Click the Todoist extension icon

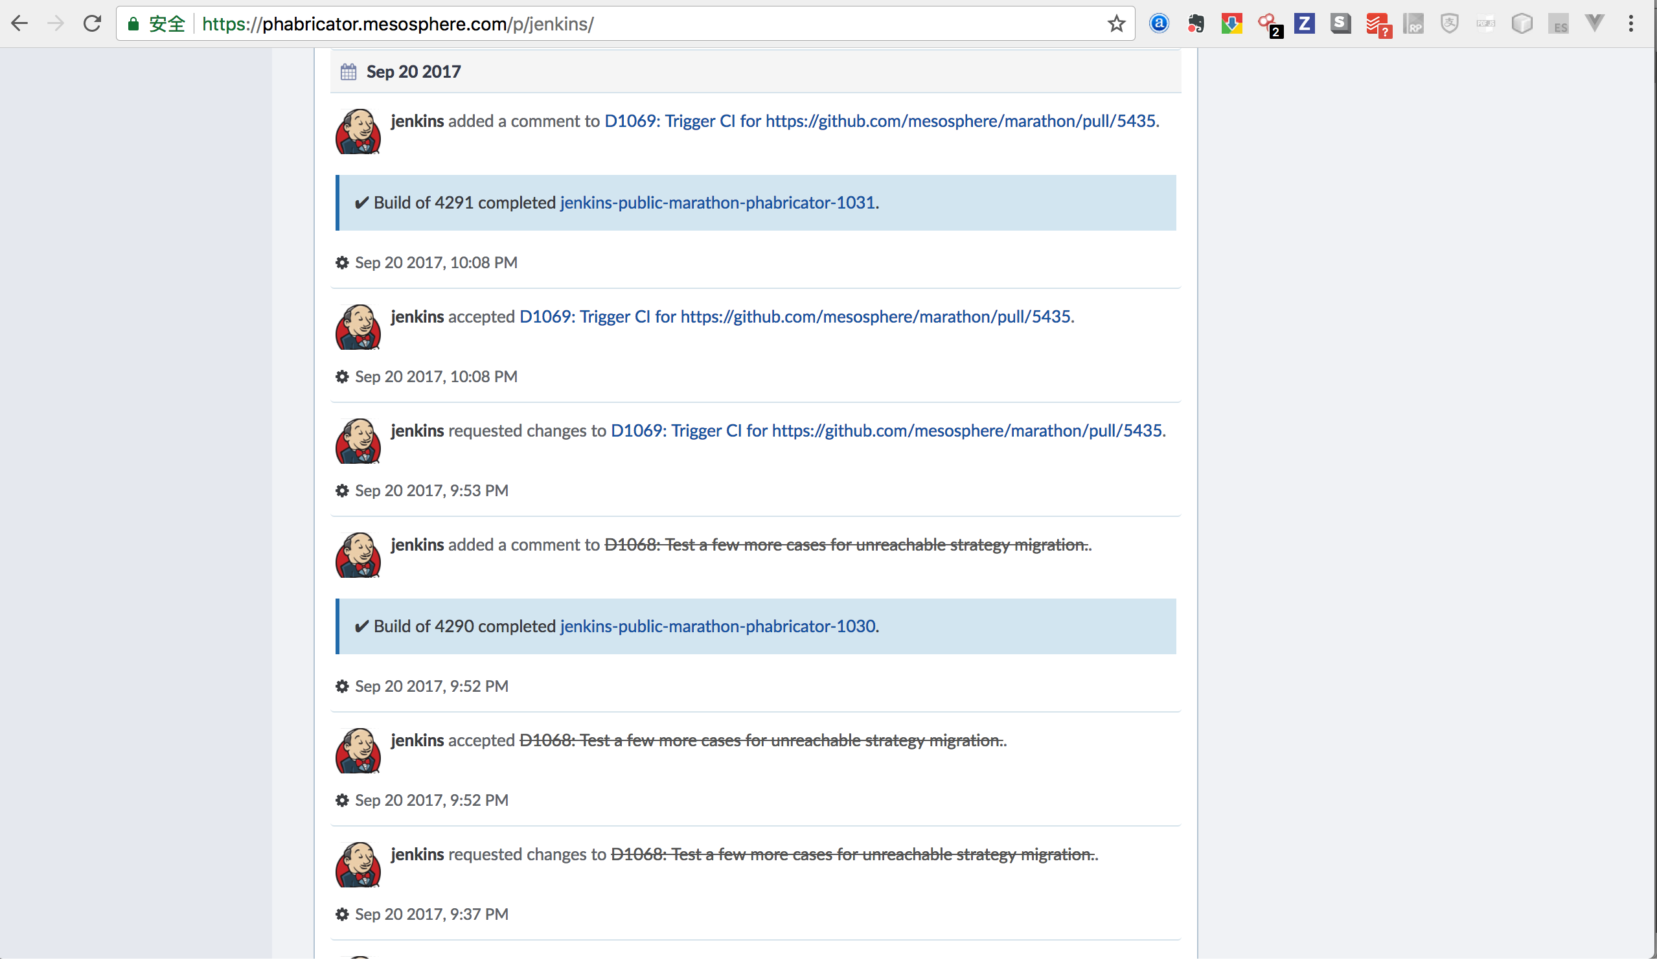(1378, 25)
